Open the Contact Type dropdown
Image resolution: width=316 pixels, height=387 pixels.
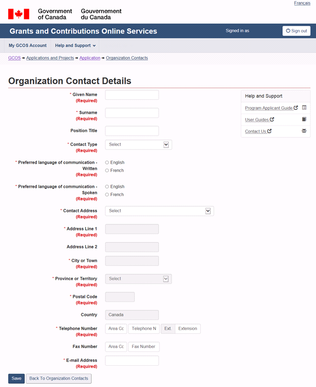pyautogui.click(x=138, y=145)
